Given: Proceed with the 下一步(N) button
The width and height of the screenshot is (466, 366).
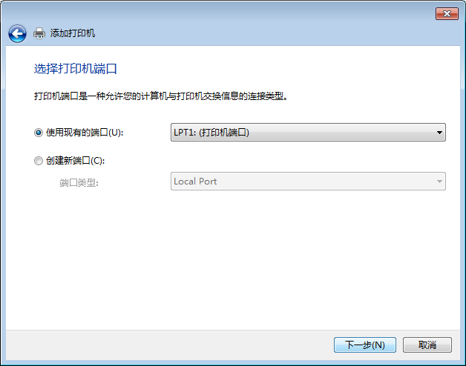Looking at the screenshot, I should tap(365, 345).
